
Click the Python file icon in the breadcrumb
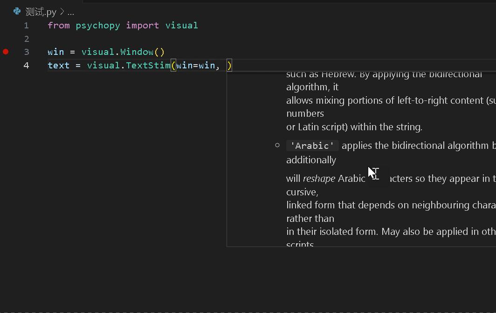pyautogui.click(x=17, y=11)
